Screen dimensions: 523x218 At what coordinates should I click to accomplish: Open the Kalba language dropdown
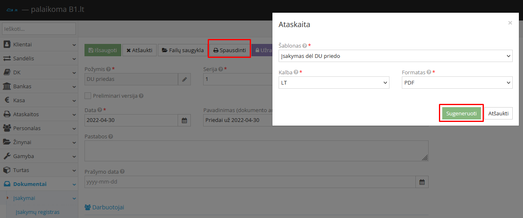click(334, 83)
